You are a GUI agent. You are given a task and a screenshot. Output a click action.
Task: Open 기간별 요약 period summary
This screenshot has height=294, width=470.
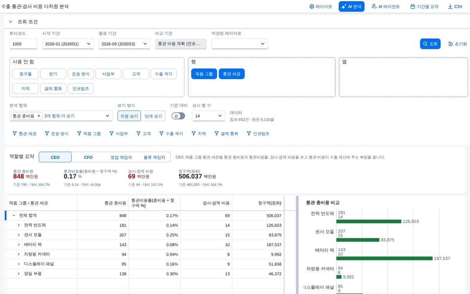coord(424,7)
